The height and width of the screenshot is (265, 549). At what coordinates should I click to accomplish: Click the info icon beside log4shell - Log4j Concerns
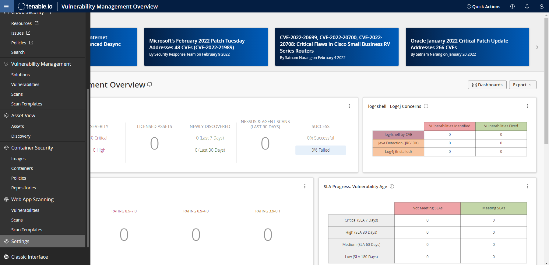pyautogui.click(x=426, y=106)
